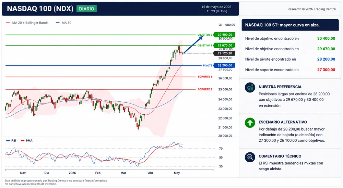This screenshot has height=188, width=343.
Task: Click the red 9MA legend marker
Action: coord(23,141)
